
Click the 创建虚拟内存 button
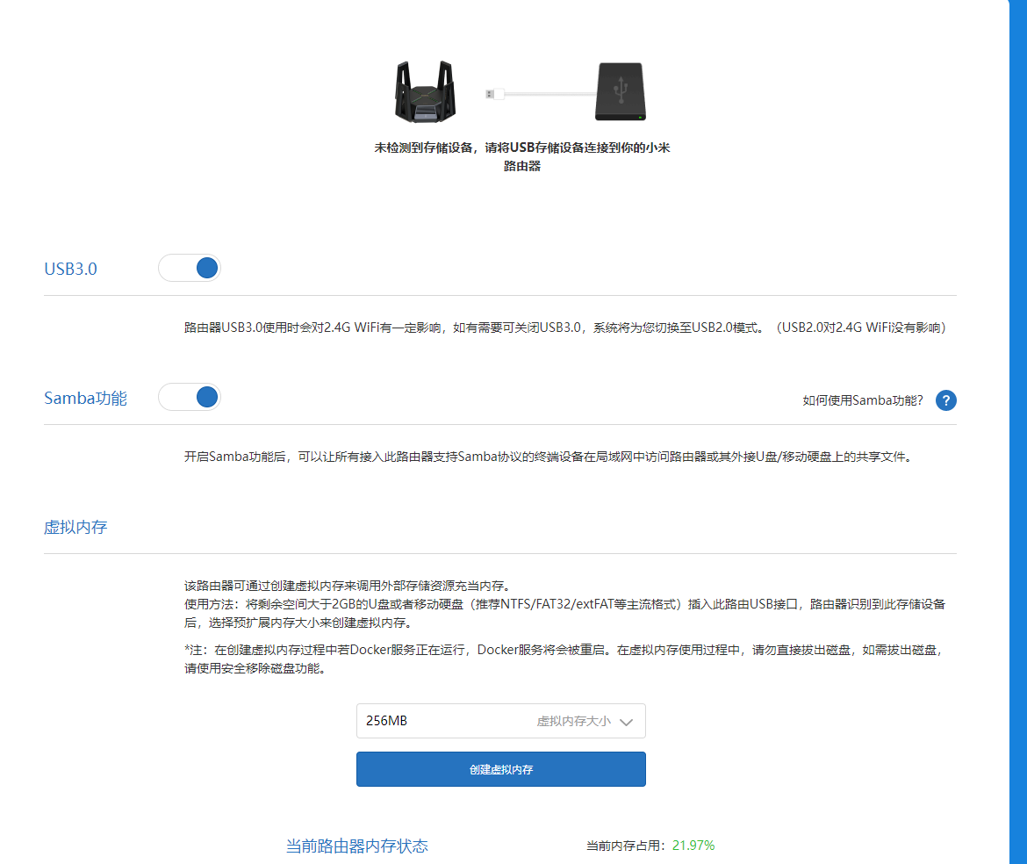501,769
